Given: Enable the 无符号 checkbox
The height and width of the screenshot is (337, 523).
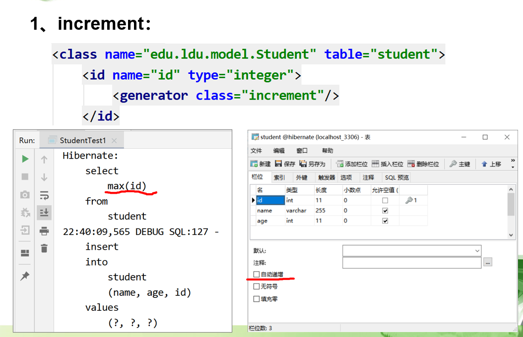Looking at the screenshot, I should point(256,286).
